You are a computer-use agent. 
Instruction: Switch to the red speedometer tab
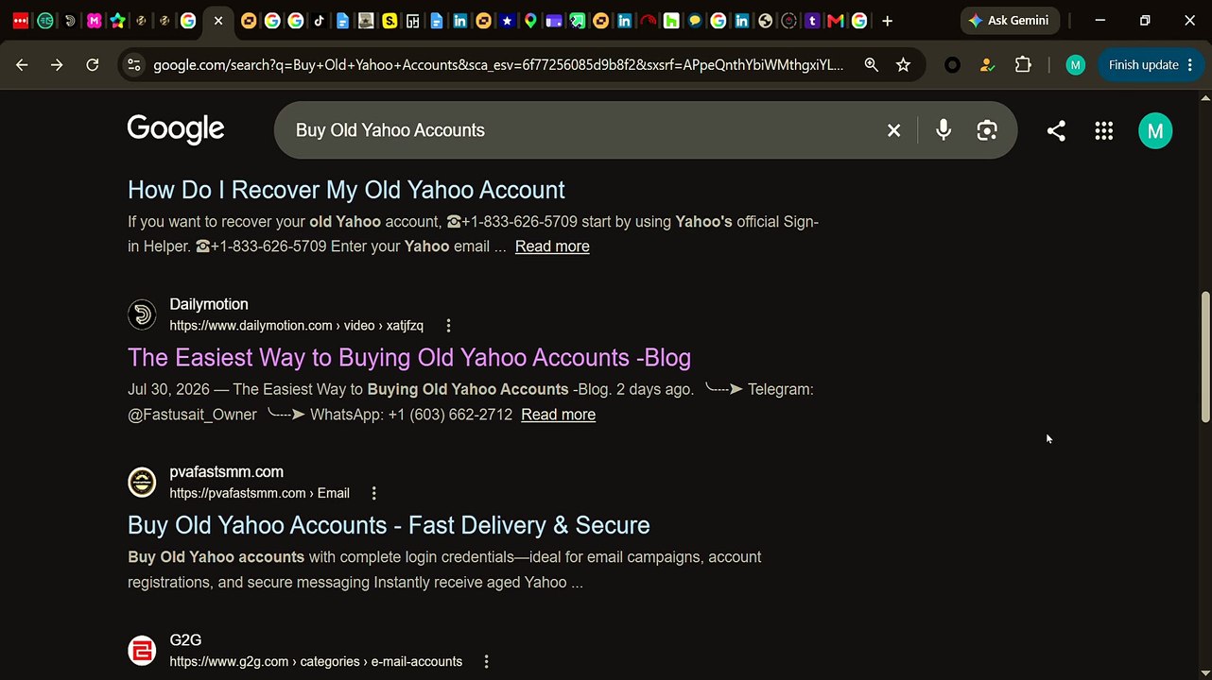[648, 21]
